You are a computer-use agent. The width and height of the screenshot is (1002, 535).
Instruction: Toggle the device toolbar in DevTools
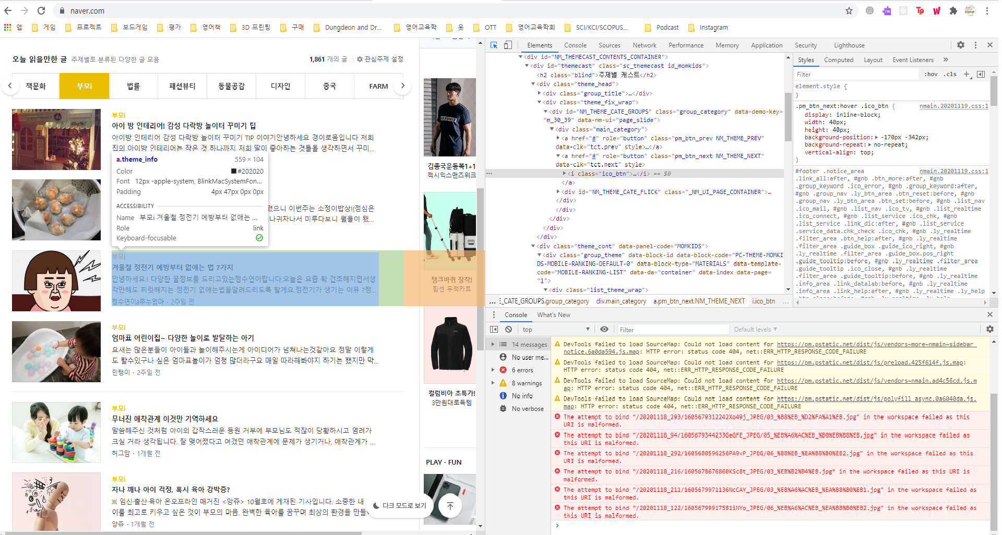[x=508, y=45]
